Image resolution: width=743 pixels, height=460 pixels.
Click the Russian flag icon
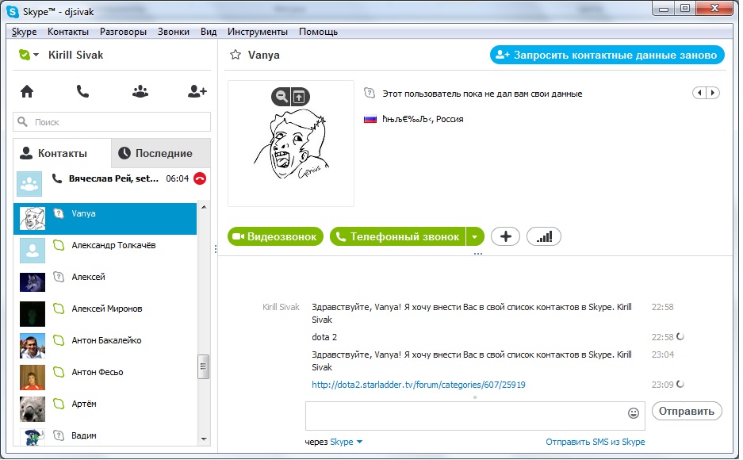370,120
